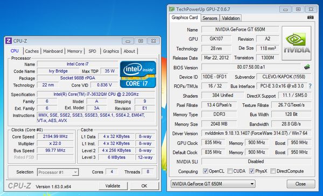
Task: Click the GPU-Z title bar app icon
Action: click(x=172, y=9)
